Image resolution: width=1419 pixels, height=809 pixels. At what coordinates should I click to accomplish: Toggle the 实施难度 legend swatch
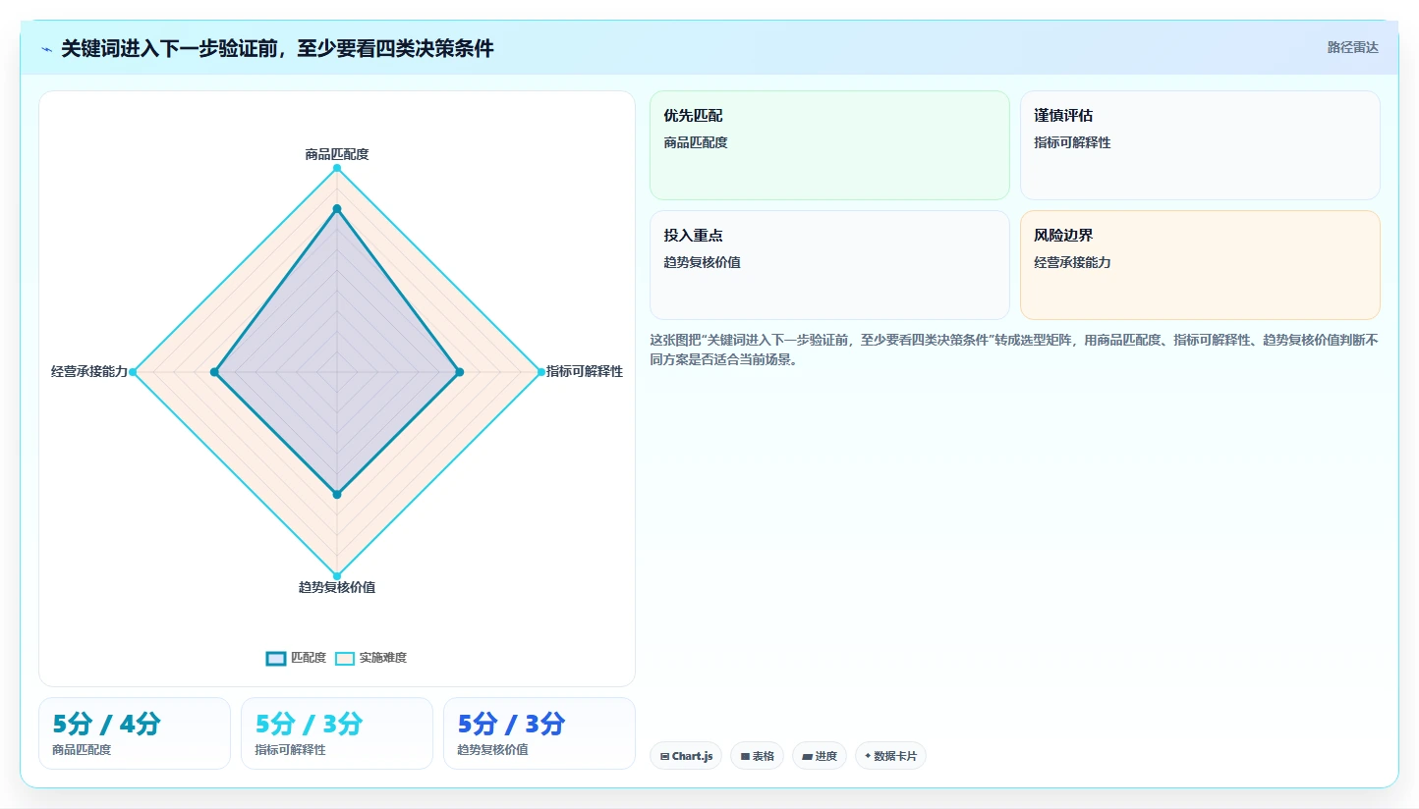[345, 658]
